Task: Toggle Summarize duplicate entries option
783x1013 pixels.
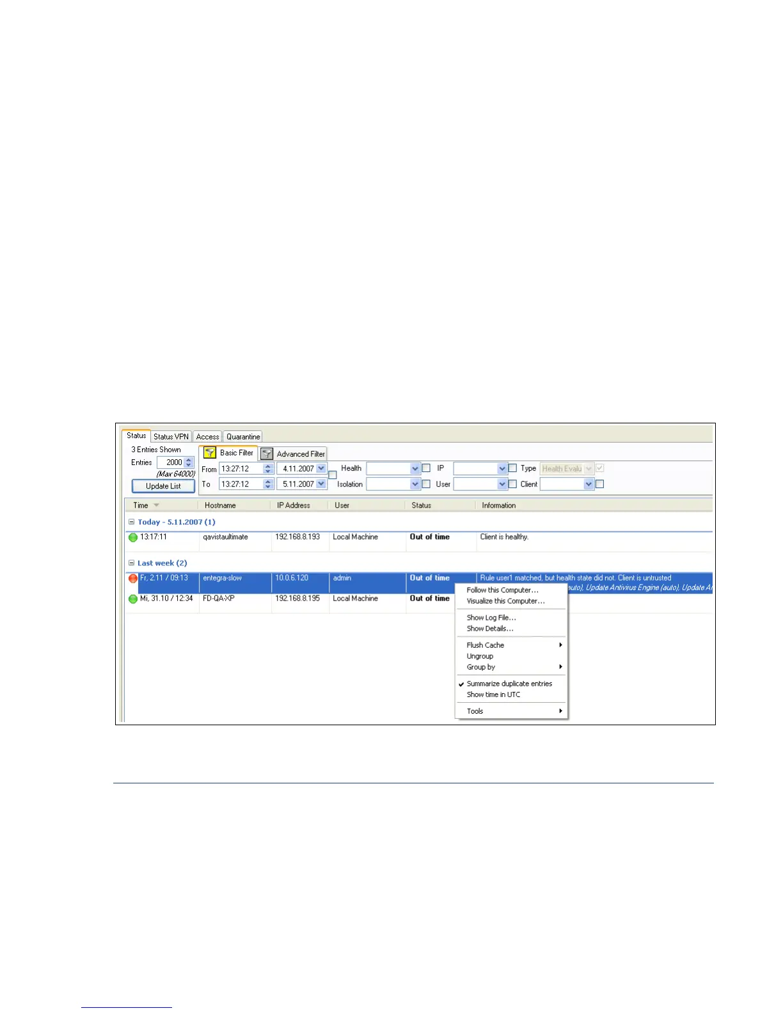Action: [509, 684]
